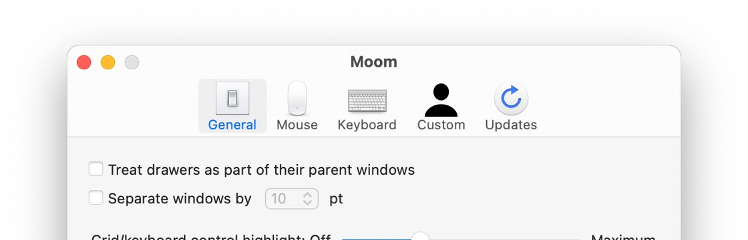Open the Keyboard icon pane
The image size is (748, 240).
pos(367,101)
